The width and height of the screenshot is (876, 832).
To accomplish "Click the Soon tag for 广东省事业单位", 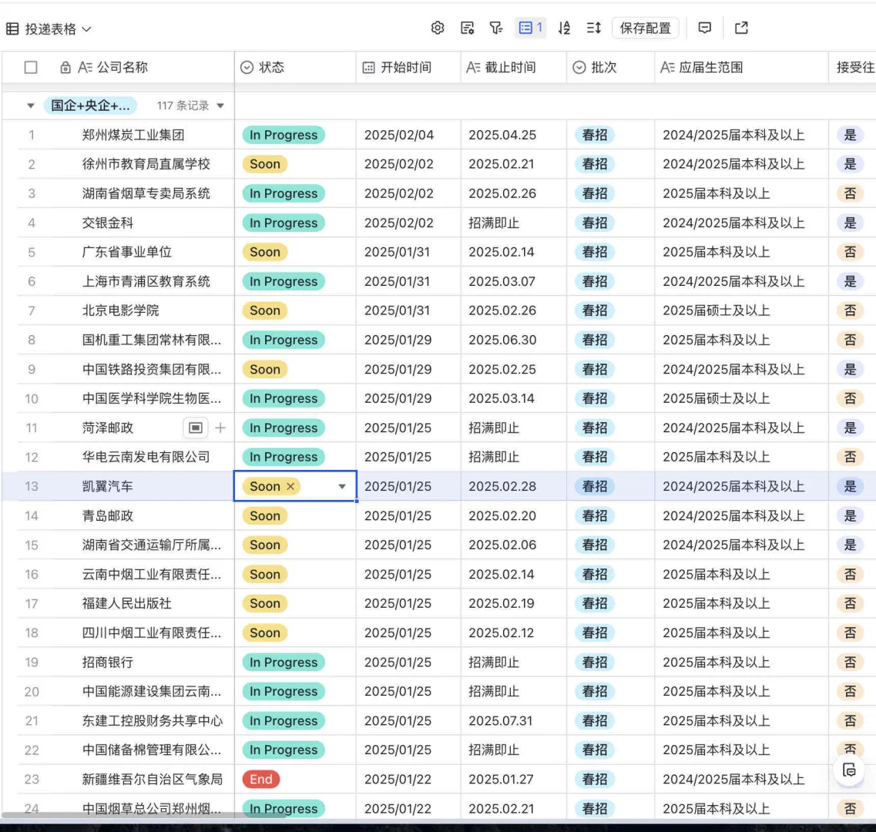I will (x=265, y=252).
